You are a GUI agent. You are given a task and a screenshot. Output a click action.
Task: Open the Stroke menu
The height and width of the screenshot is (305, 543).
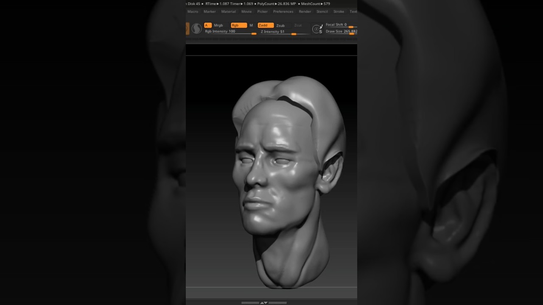pos(339,11)
